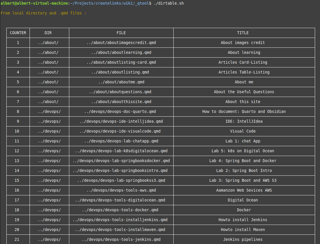Screen dimensions: 320x244
Task: Select title "Digital Ocean"
Action: pyautogui.click(x=243, y=200)
